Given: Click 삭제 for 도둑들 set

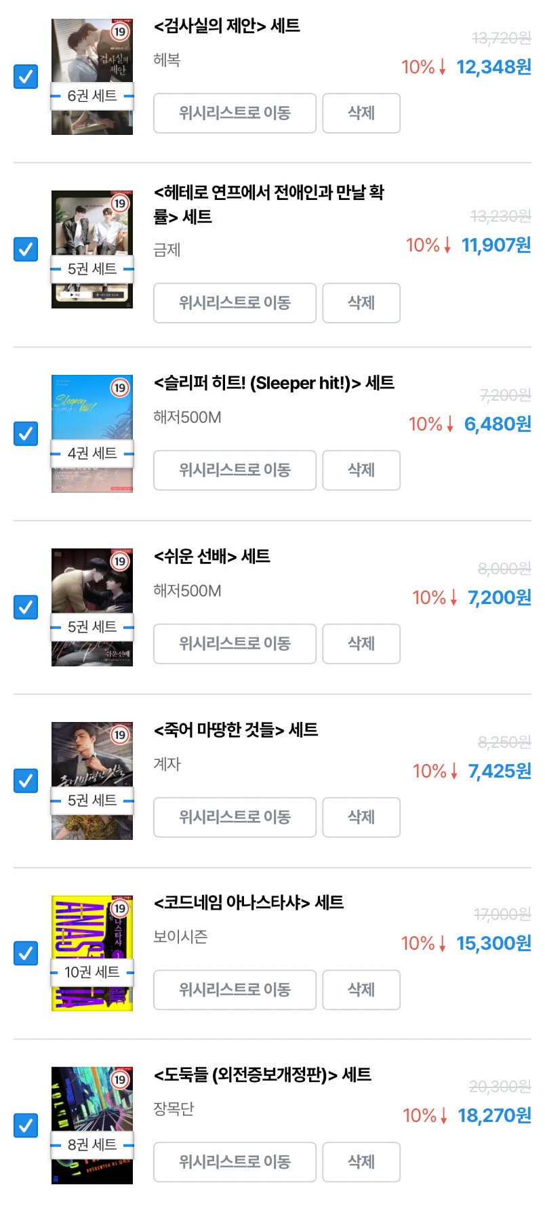Looking at the screenshot, I should (361, 1162).
